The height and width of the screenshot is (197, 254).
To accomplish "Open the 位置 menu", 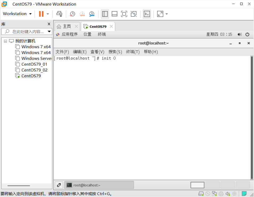I will pos(88,34).
